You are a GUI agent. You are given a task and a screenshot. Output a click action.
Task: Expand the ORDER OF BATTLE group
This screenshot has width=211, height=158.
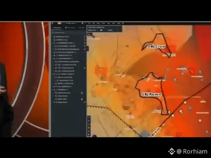coord(52,55)
